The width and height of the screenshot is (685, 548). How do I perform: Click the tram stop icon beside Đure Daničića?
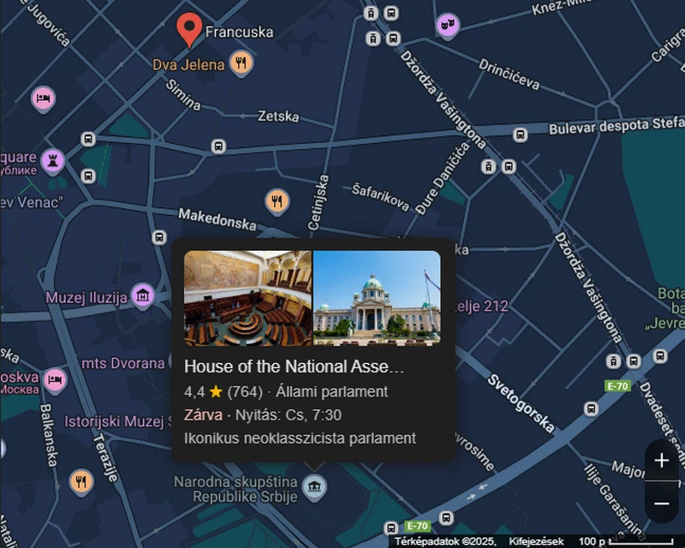488,166
